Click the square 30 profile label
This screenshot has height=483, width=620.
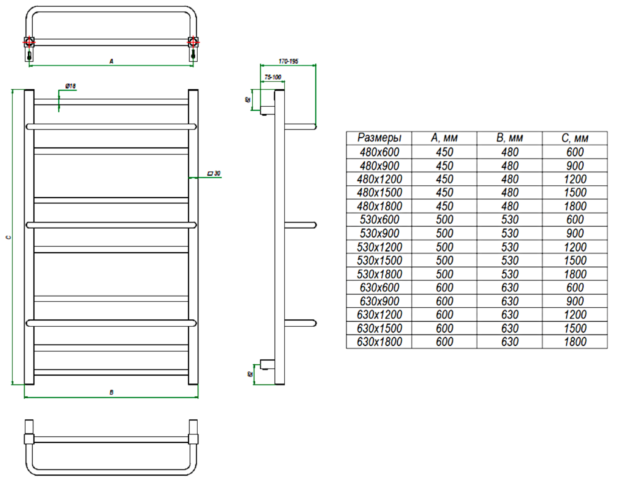coord(214,173)
